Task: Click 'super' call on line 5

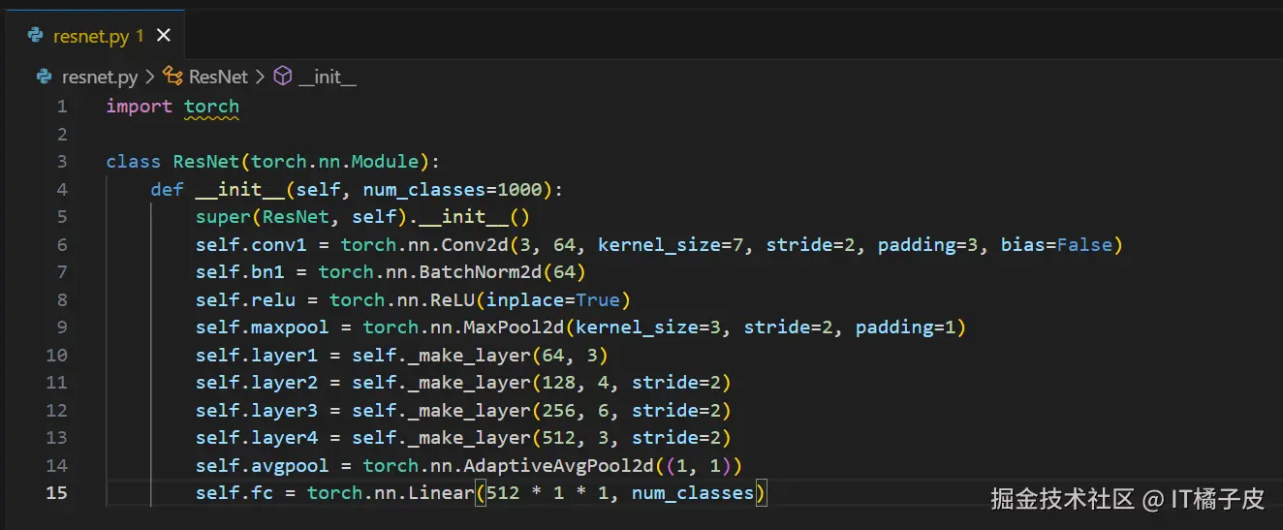Action: click(x=223, y=217)
